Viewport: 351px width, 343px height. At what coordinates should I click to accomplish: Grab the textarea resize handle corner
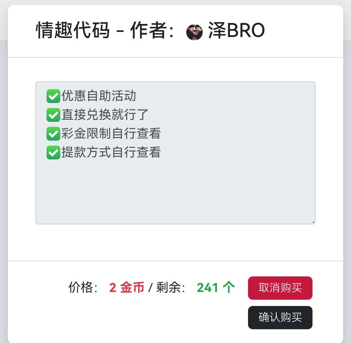313,222
